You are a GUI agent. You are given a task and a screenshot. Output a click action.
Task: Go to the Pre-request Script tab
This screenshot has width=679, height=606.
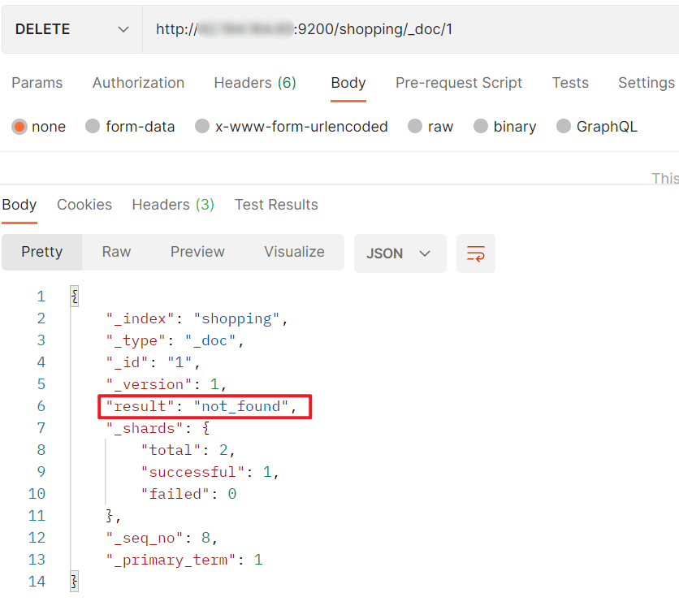coord(459,83)
